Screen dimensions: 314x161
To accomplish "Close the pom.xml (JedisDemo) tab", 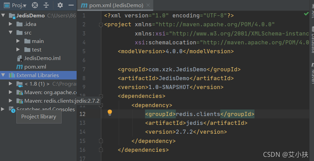I will click(148, 5).
